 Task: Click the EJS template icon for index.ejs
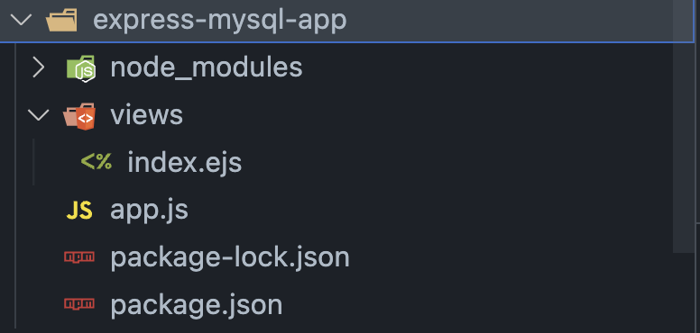[x=96, y=162]
